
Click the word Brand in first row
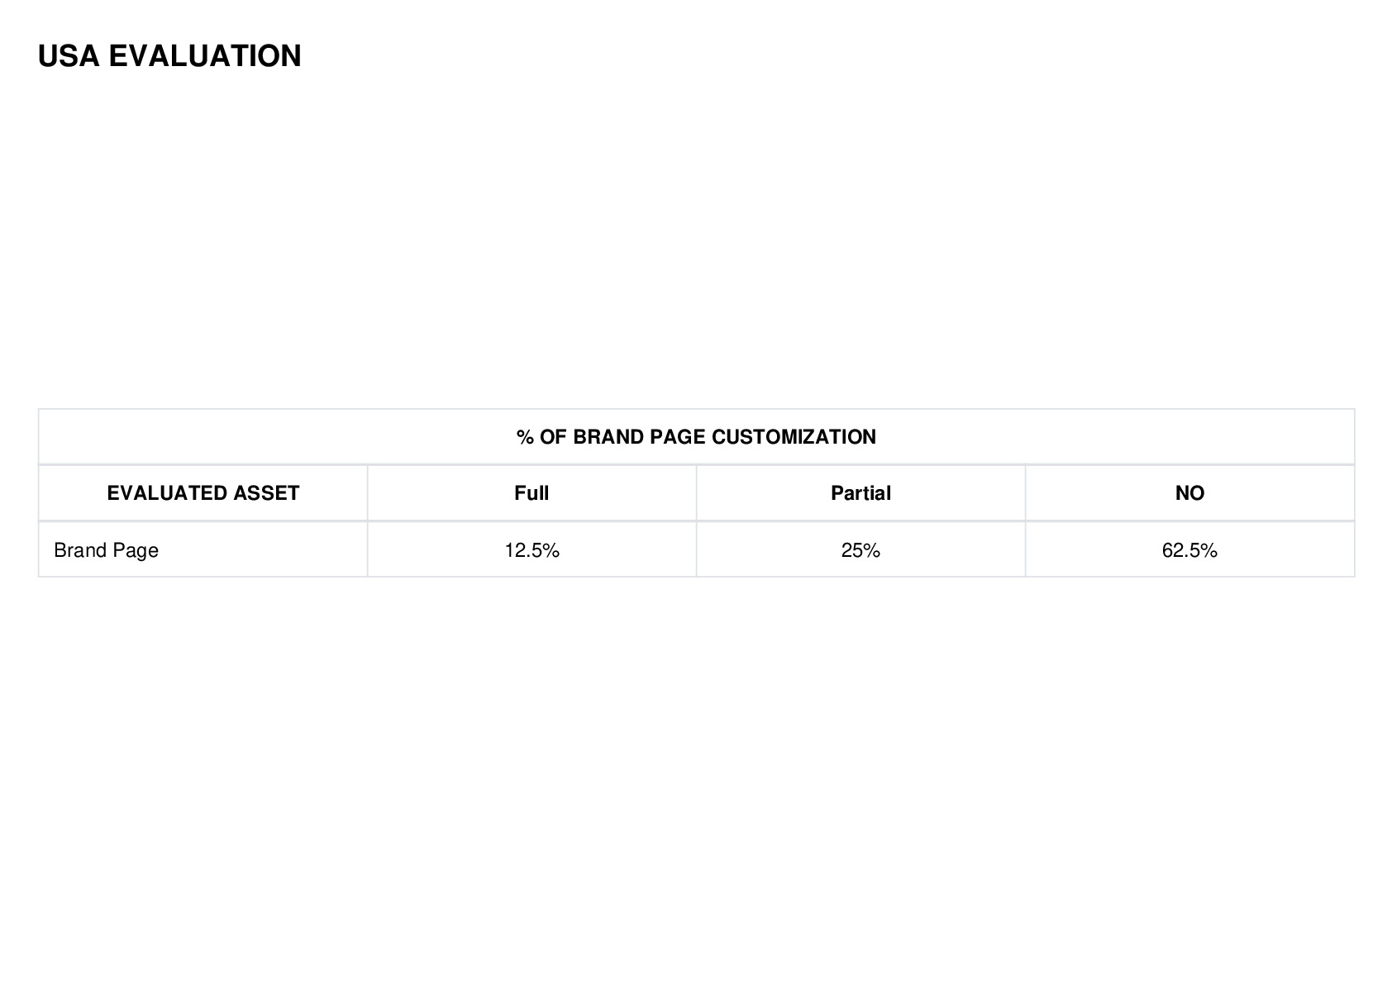(x=80, y=550)
